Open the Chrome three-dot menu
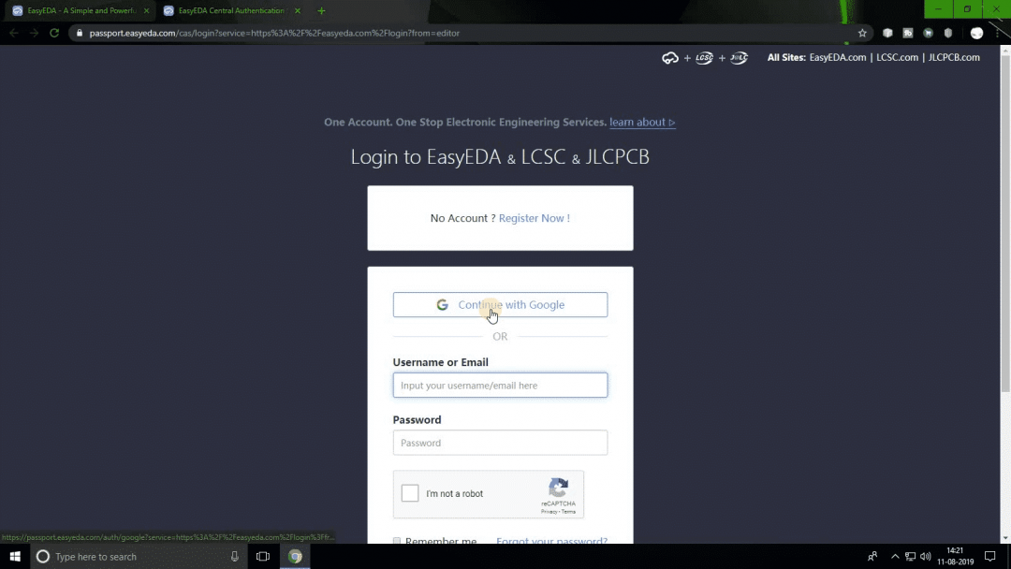 [999, 33]
